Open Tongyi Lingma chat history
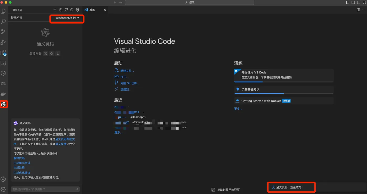 61,10
